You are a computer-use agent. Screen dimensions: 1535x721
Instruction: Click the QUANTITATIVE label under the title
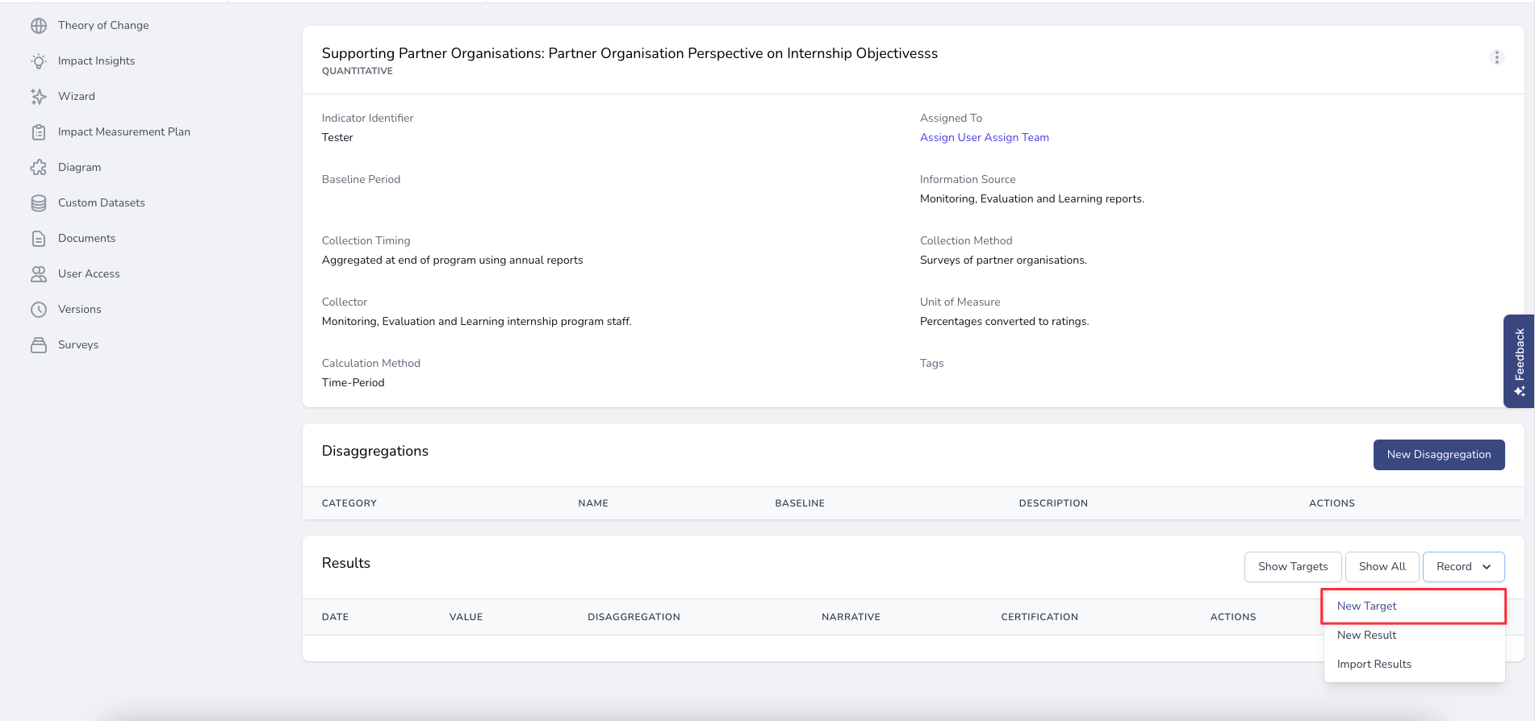tap(357, 71)
